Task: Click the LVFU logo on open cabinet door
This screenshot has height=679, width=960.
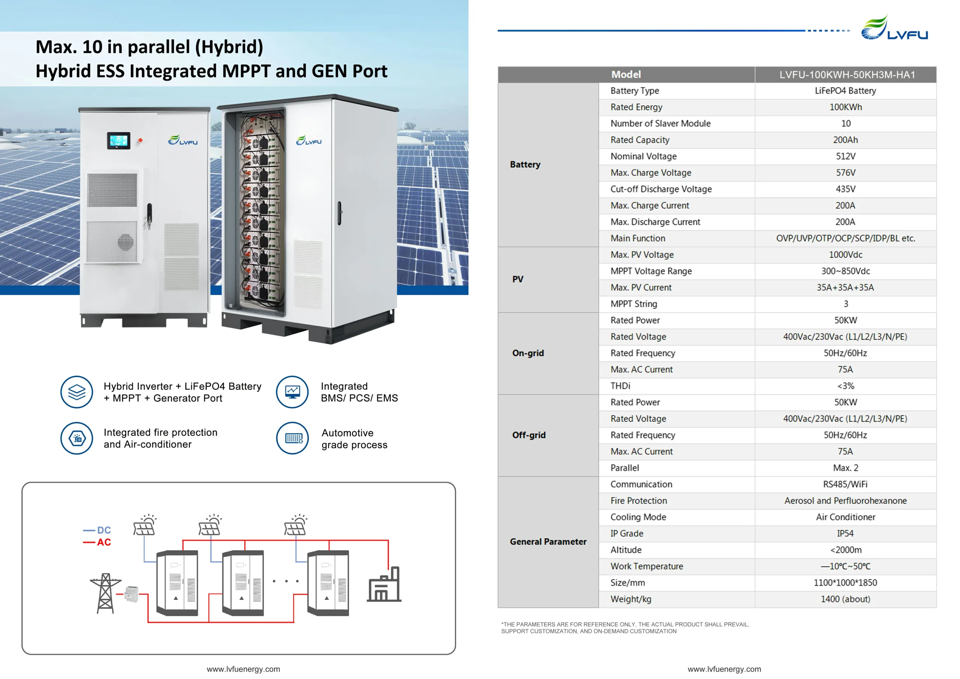Action: click(x=309, y=141)
